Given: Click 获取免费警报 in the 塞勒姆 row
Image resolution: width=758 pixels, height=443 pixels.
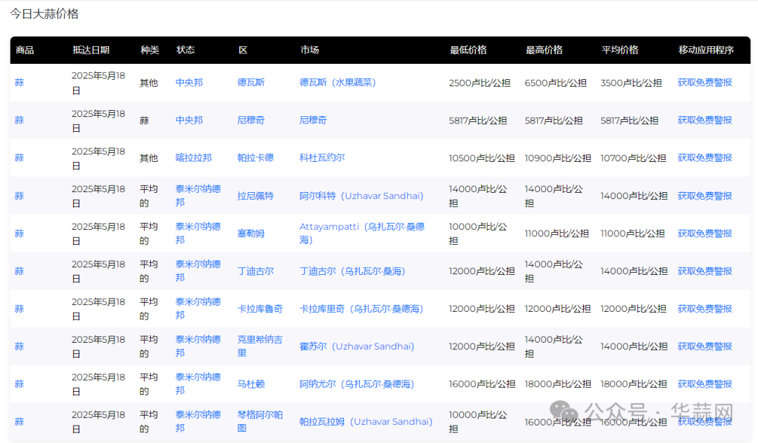Looking at the screenshot, I should (x=705, y=233).
